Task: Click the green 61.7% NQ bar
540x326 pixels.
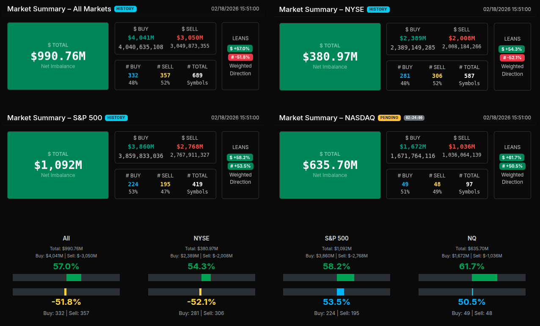Action: [485, 278]
